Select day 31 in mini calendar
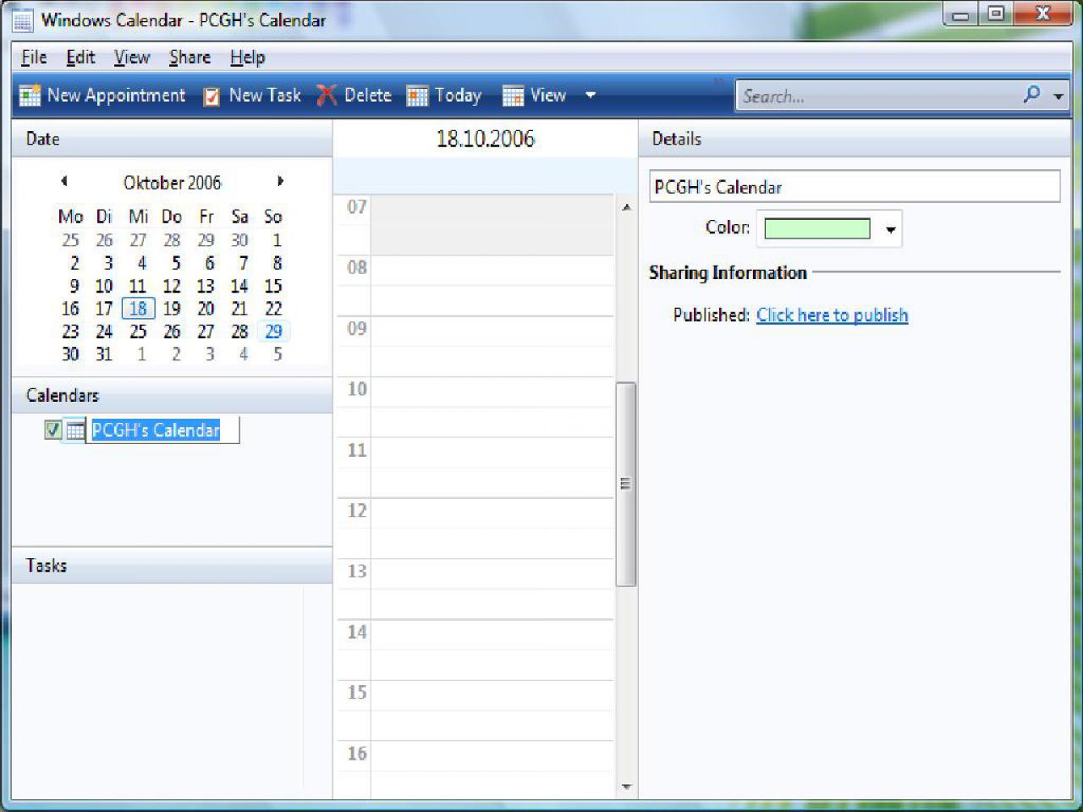 tap(104, 354)
